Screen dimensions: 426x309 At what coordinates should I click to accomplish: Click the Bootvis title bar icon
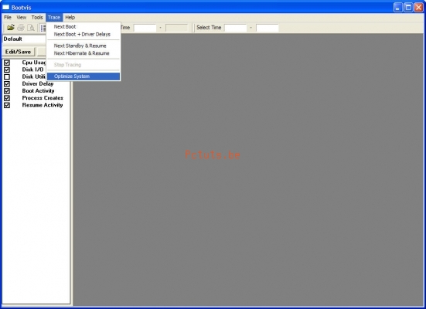6,7
